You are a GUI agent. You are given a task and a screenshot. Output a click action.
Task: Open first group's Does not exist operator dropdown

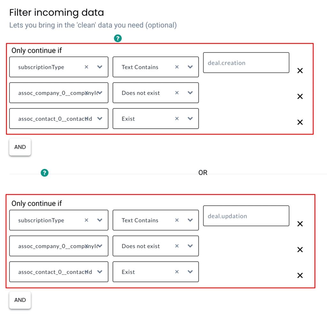click(190, 93)
